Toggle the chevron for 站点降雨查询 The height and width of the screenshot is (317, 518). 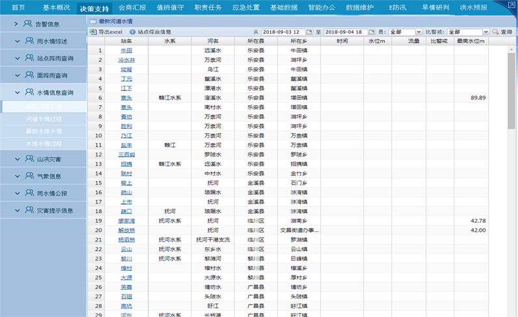(18, 58)
